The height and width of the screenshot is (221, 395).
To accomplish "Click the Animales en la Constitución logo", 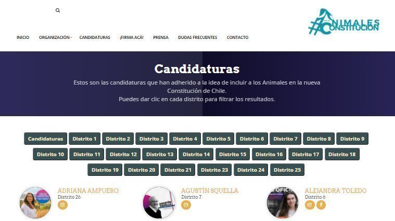I will pos(344,22).
